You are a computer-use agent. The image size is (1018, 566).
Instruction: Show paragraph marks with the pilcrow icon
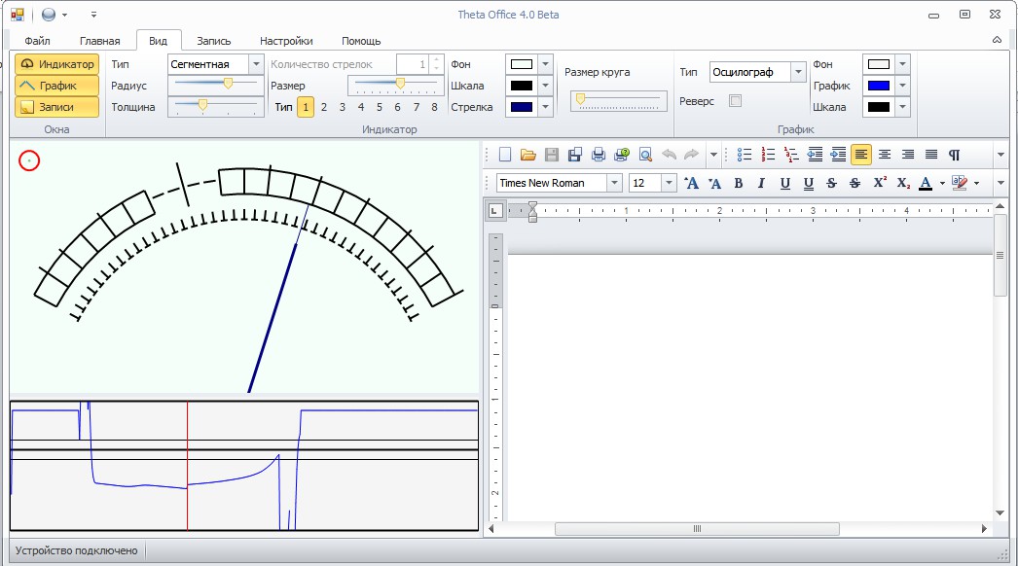click(955, 155)
